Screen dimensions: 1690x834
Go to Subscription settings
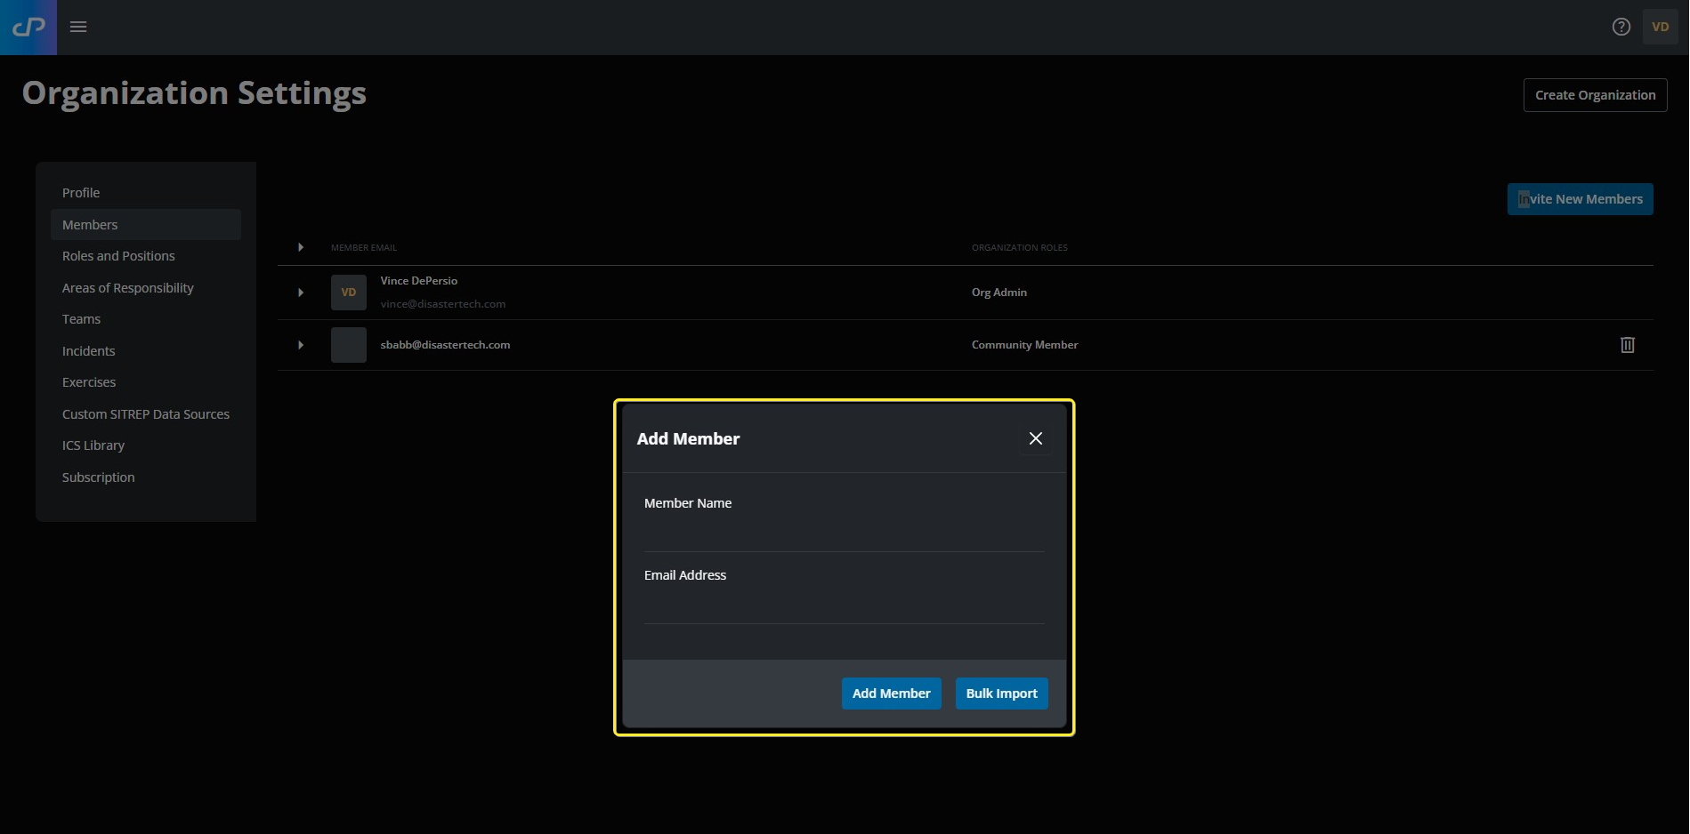(146, 477)
